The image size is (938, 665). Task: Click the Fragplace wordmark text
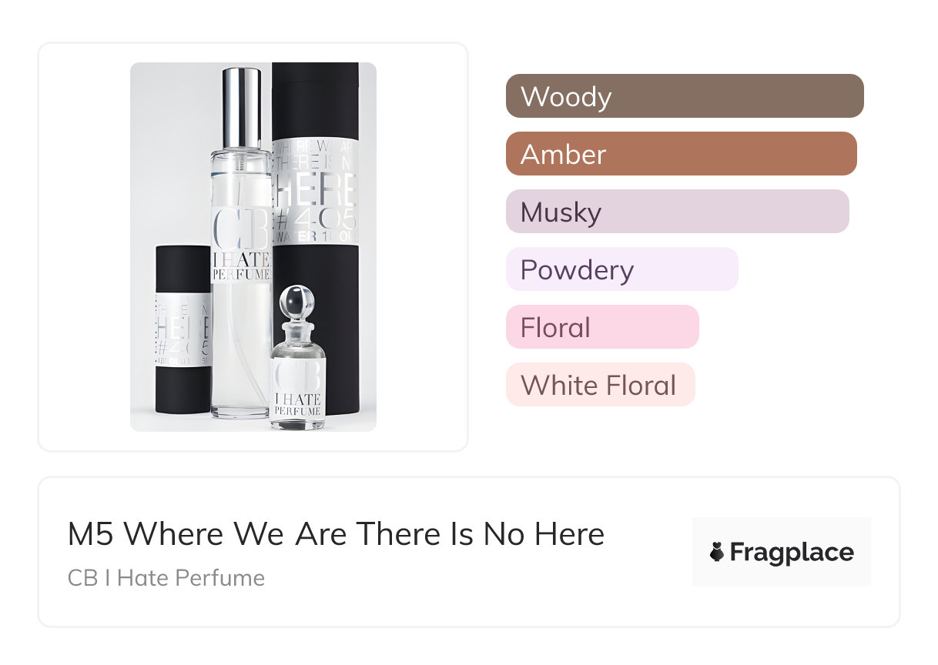tap(791, 552)
